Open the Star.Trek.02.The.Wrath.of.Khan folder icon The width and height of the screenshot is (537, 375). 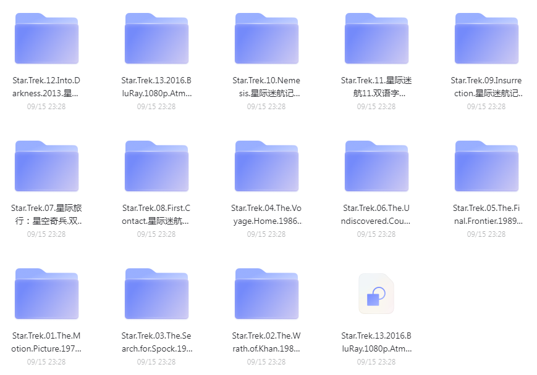(x=266, y=294)
